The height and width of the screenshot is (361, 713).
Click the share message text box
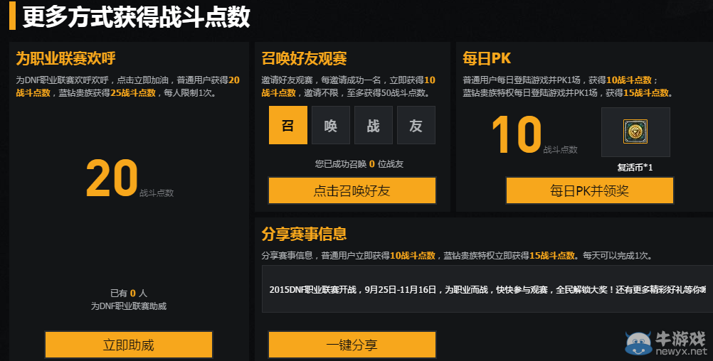point(487,289)
